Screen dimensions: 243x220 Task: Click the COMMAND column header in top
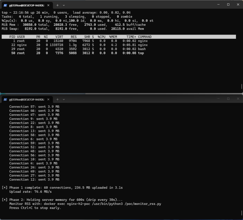pyautogui.click(x=145, y=37)
